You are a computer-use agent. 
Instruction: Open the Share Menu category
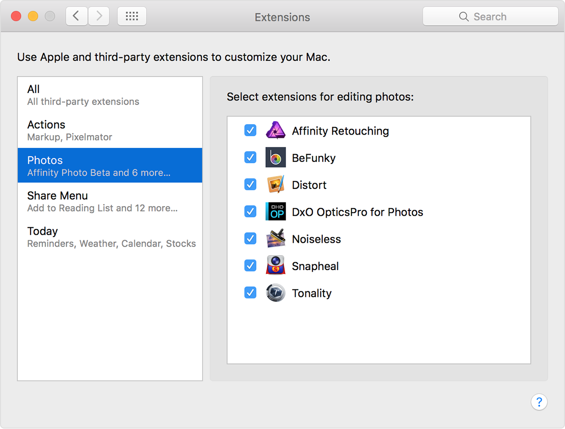[x=110, y=201]
